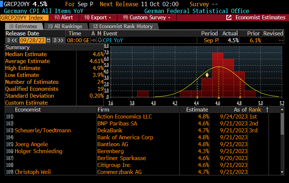The width and height of the screenshot is (289, 183).
Task: Set alert via bell icon in CPI YoY row
Action: pyautogui.click(x=100, y=40)
